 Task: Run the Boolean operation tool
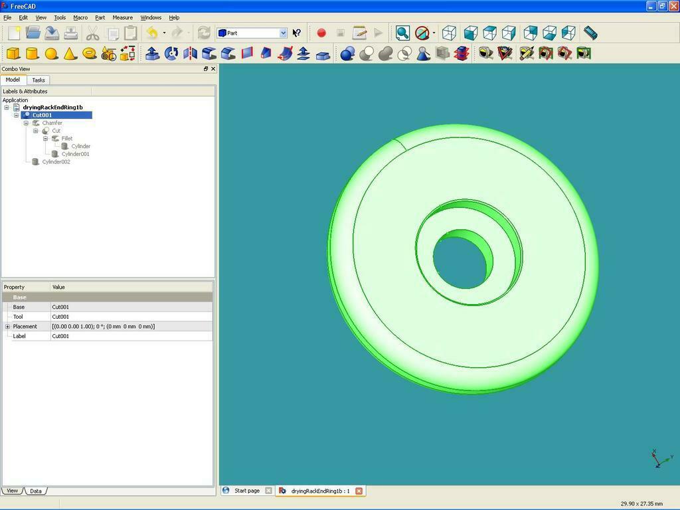pyautogui.click(x=347, y=53)
